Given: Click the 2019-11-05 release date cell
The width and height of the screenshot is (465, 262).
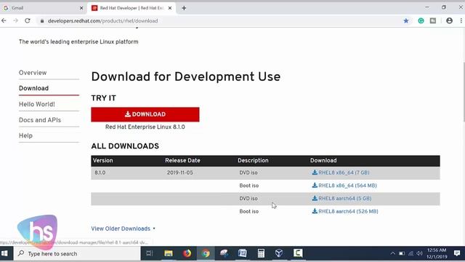Looking at the screenshot, I should coord(179,172).
